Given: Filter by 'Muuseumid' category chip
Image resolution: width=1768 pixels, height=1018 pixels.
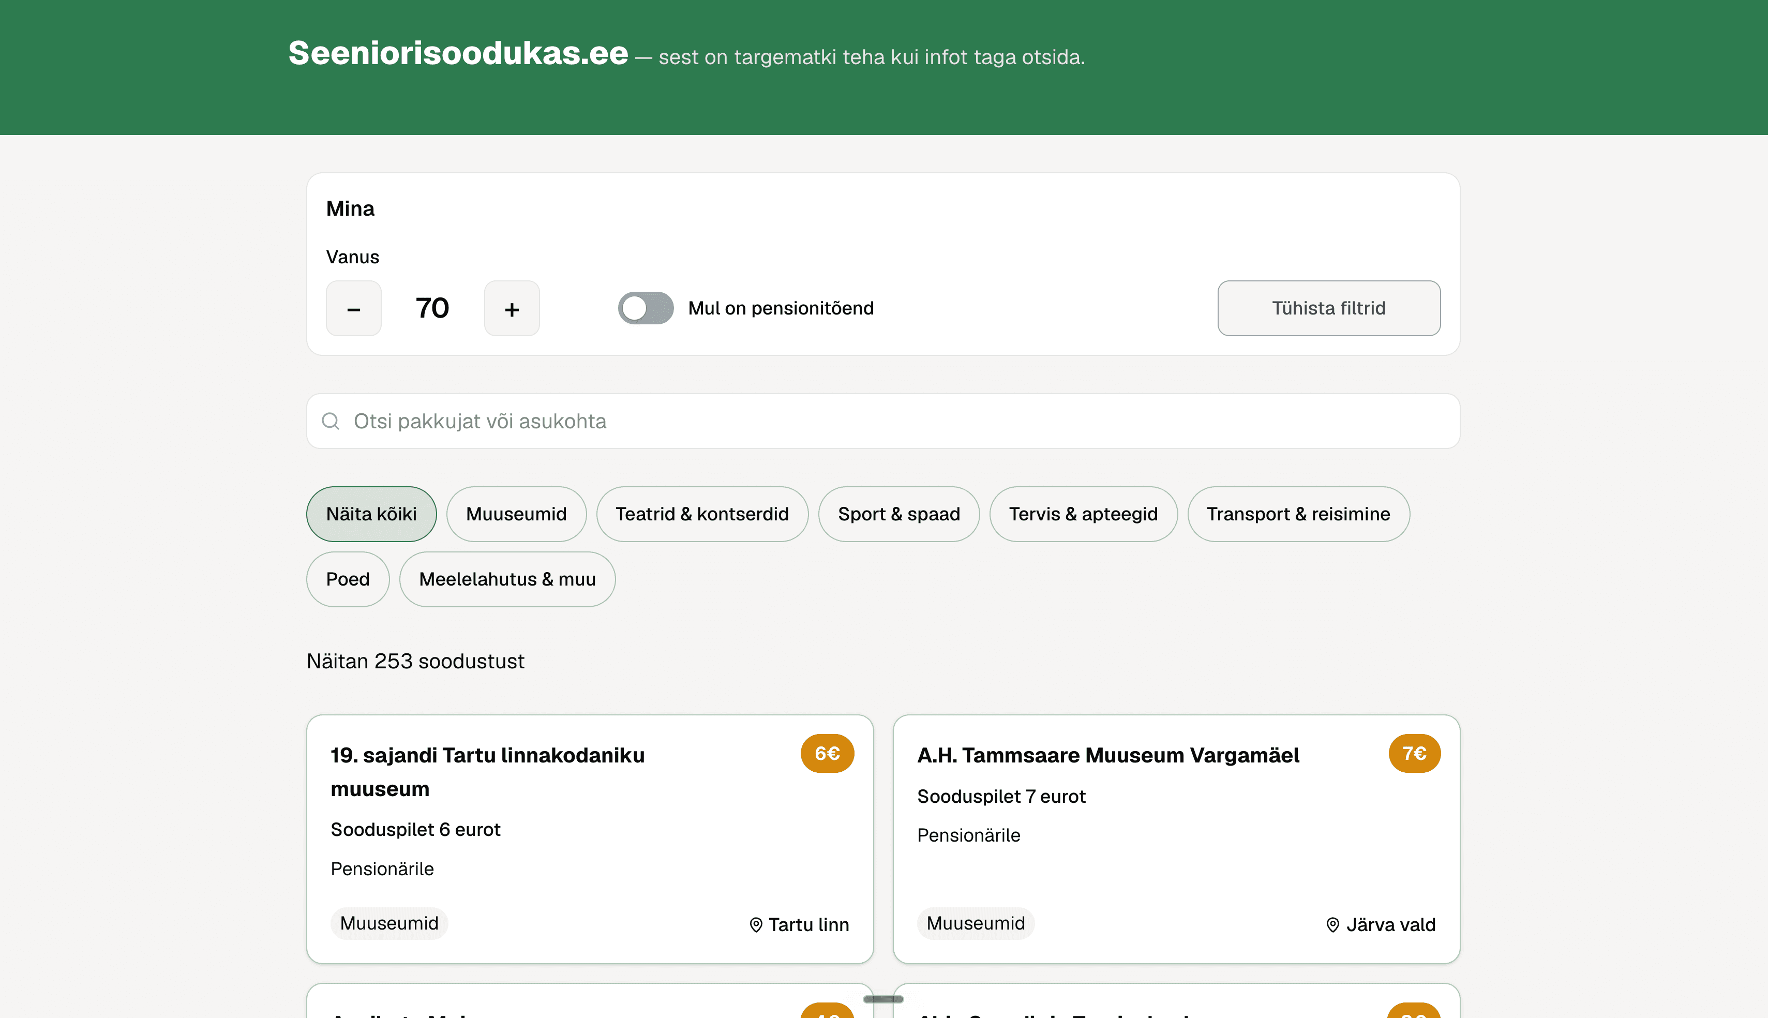Looking at the screenshot, I should click(x=516, y=514).
